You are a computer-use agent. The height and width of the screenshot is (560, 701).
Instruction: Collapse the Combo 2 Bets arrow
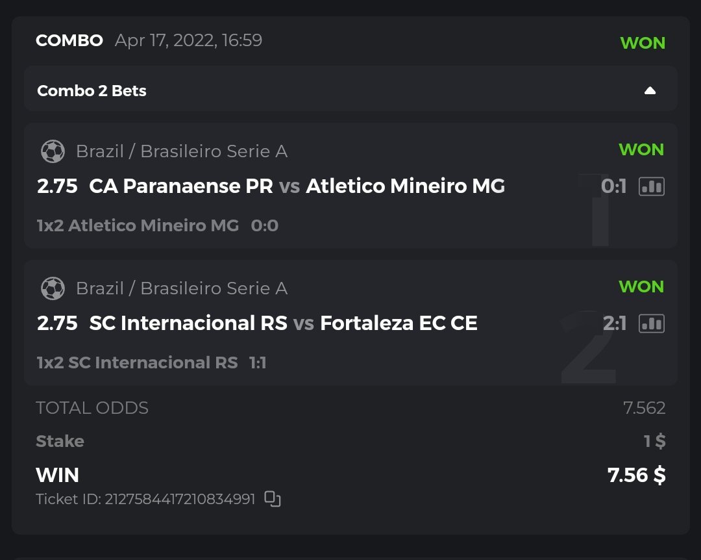click(650, 91)
